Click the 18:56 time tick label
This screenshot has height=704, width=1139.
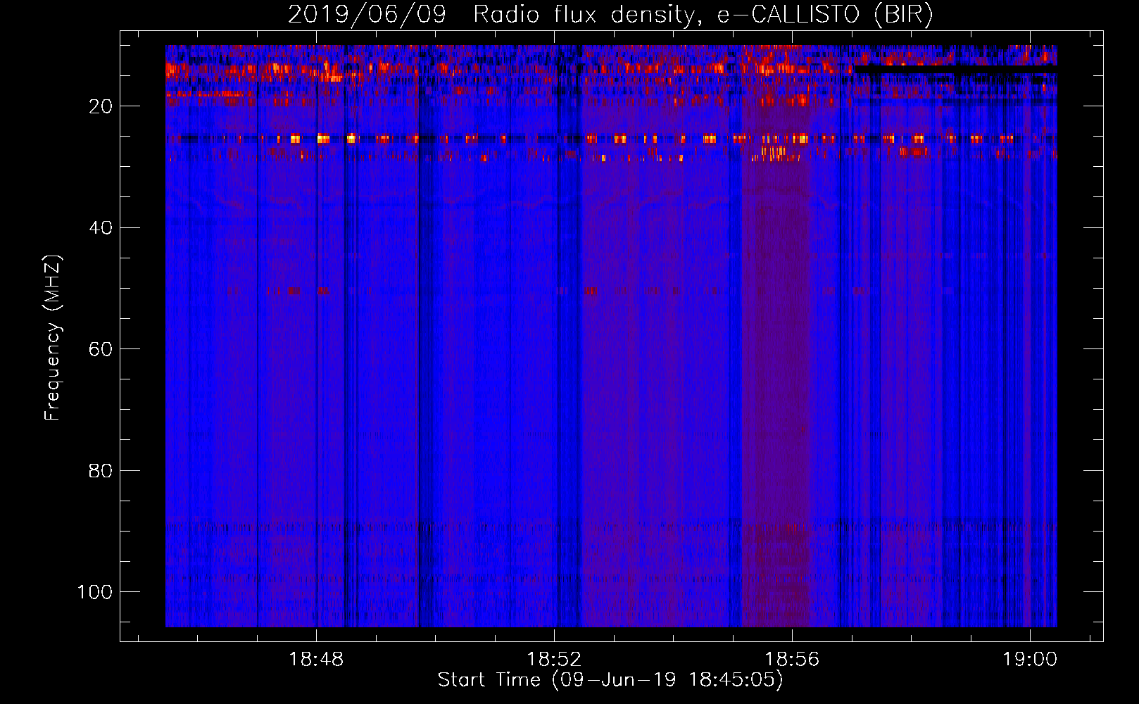(x=792, y=660)
